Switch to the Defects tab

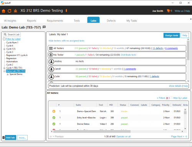tap(111, 21)
